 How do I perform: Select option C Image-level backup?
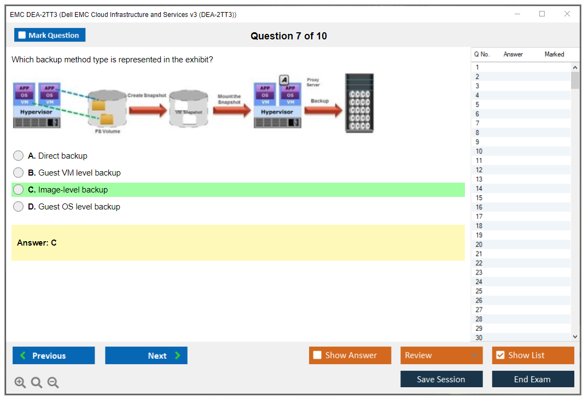click(19, 190)
